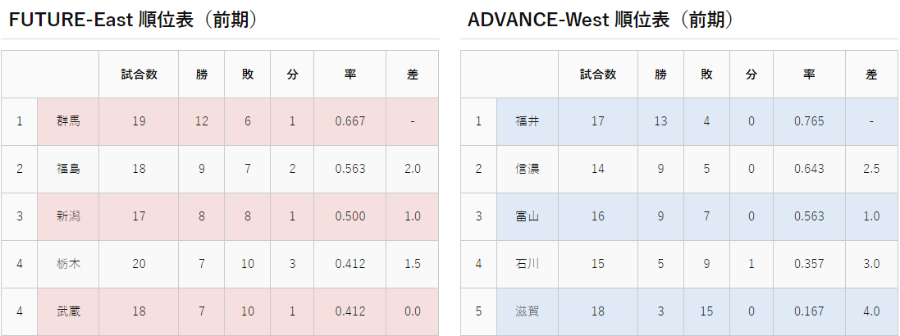Screen dimensions: 900x336
Task: Click the FUTURE-East 順位表 heading
Action: [133, 20]
